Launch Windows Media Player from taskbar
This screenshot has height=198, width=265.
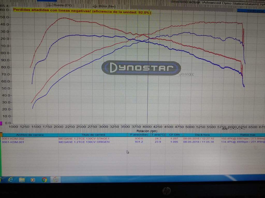coord(33,180)
